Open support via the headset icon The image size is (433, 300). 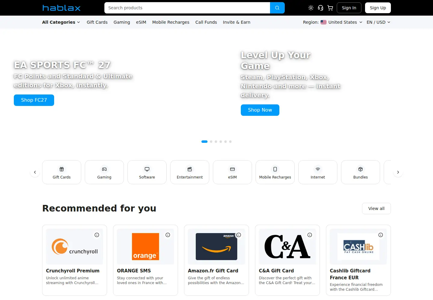tap(321, 8)
